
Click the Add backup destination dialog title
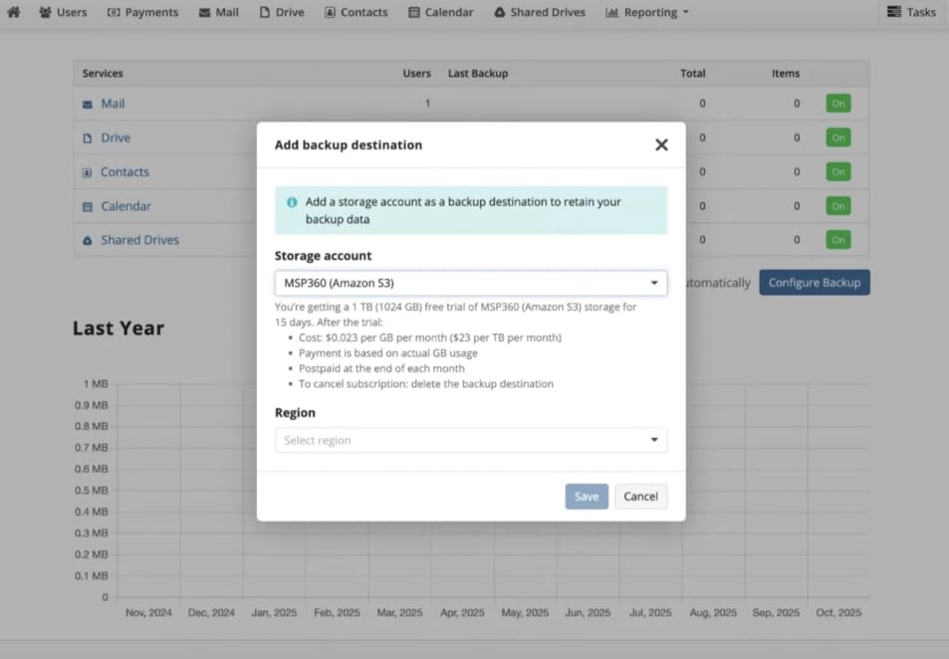pos(349,144)
